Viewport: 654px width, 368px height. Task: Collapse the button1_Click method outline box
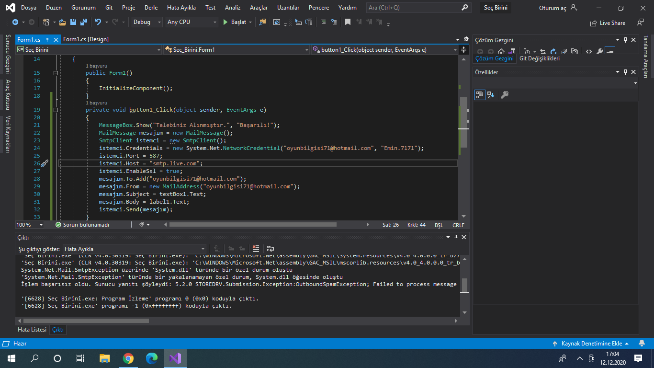tap(56, 110)
